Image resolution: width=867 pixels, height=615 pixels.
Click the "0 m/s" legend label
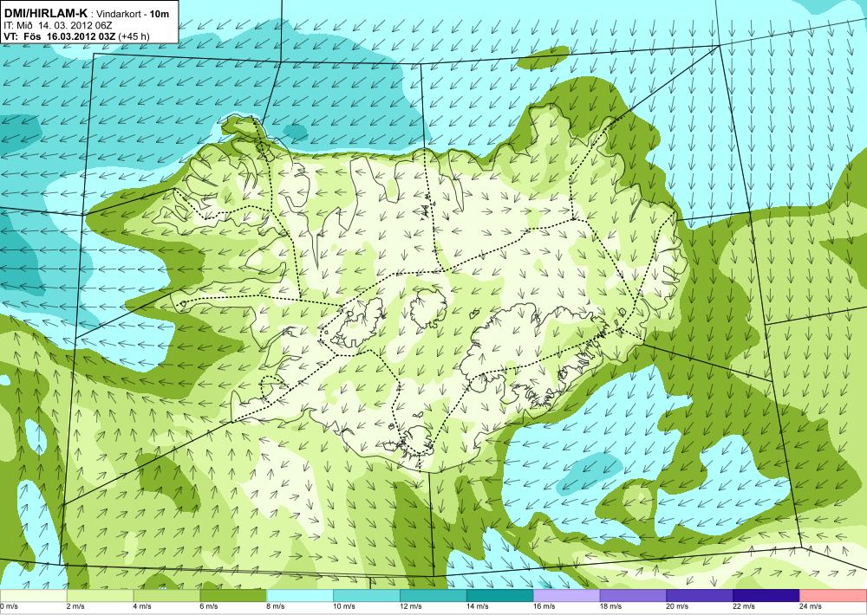click(x=9, y=606)
